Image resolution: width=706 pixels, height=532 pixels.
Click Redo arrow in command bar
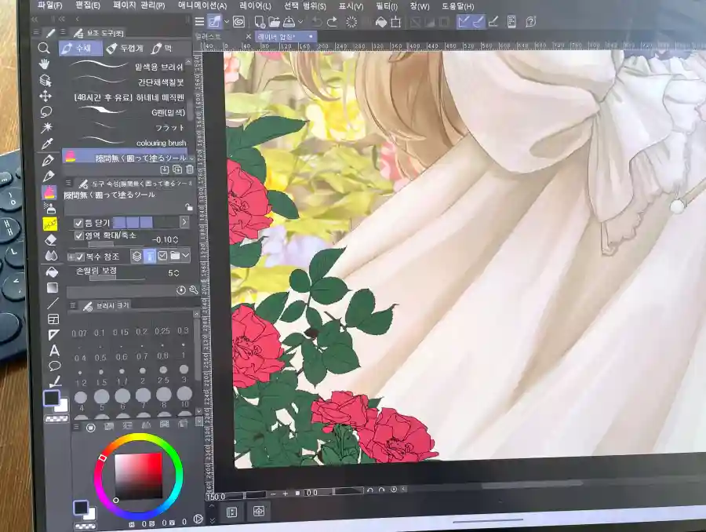[x=332, y=22]
